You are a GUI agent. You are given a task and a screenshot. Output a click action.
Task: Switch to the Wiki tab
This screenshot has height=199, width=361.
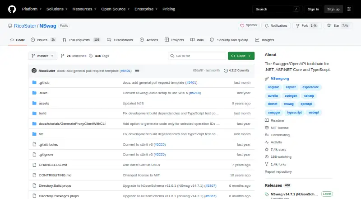pyautogui.click(x=197, y=40)
